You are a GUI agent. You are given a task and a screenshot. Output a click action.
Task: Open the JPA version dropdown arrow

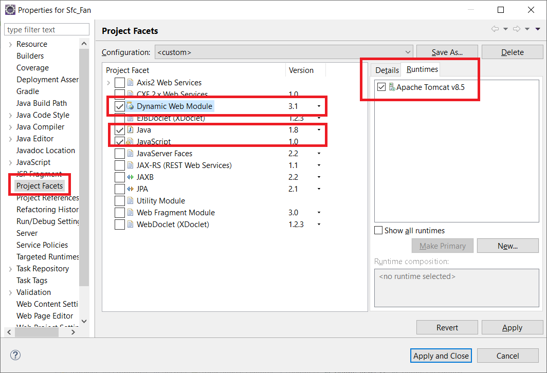pos(319,189)
